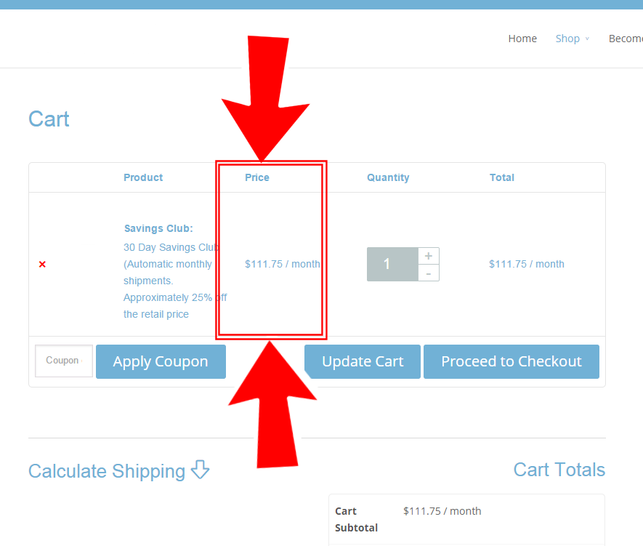Click the Cart Subtotal label
Screen dimensions: 643x546
[356, 519]
